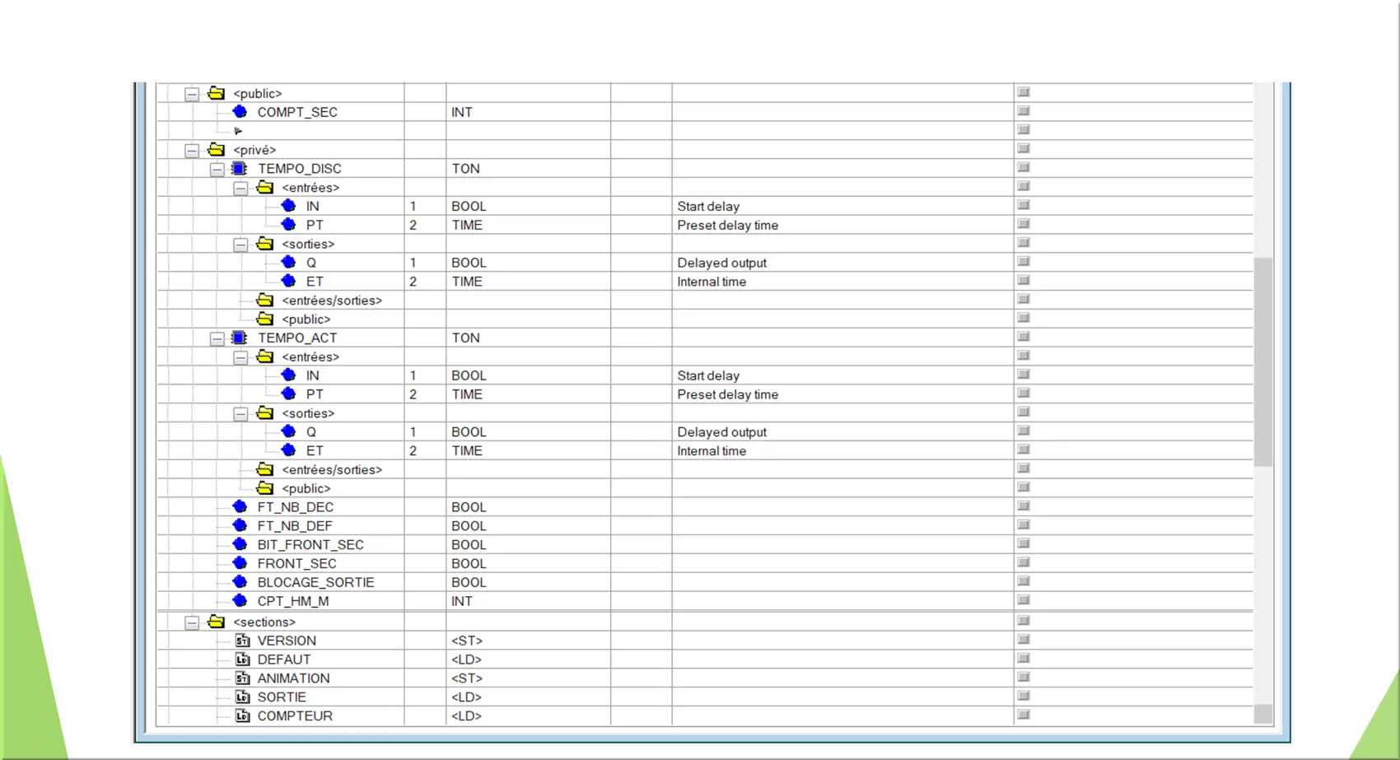Click the 'Start delay' comment under TEMPO_ACT
Image resolution: width=1400 pixels, height=760 pixels.
point(708,375)
